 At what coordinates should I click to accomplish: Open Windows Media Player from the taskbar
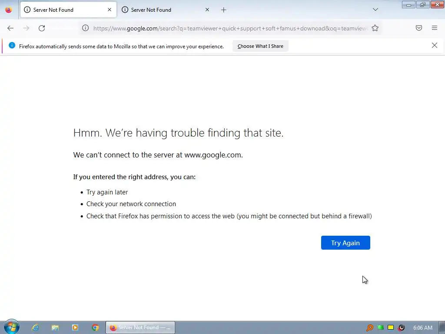[x=75, y=327]
